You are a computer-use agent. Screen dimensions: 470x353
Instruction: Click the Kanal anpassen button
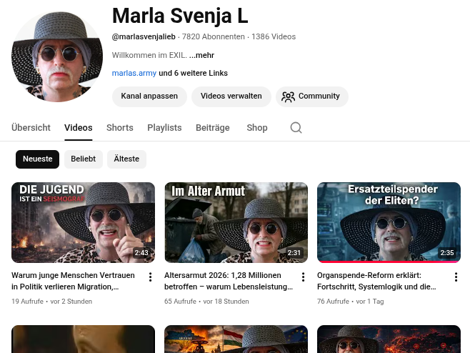(149, 96)
